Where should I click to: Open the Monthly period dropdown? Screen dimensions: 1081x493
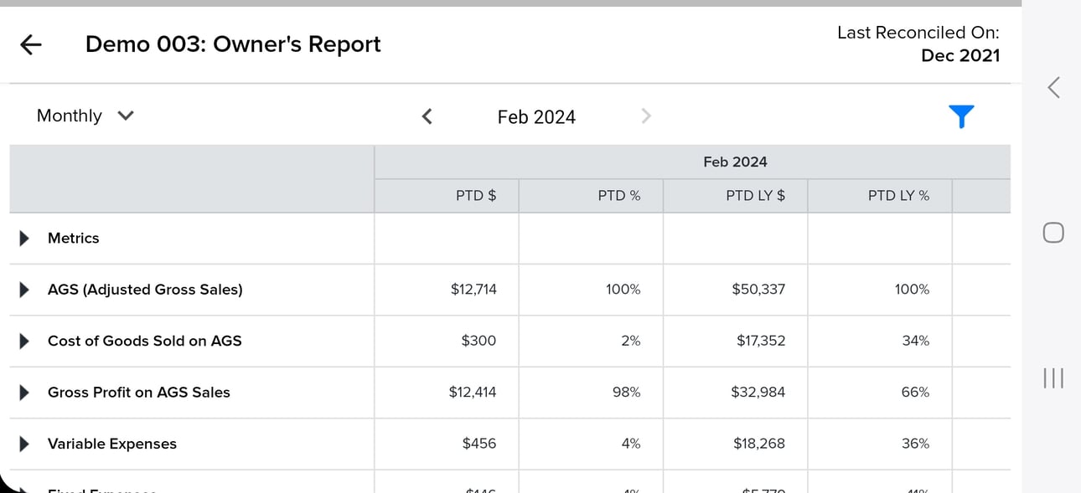tap(85, 116)
